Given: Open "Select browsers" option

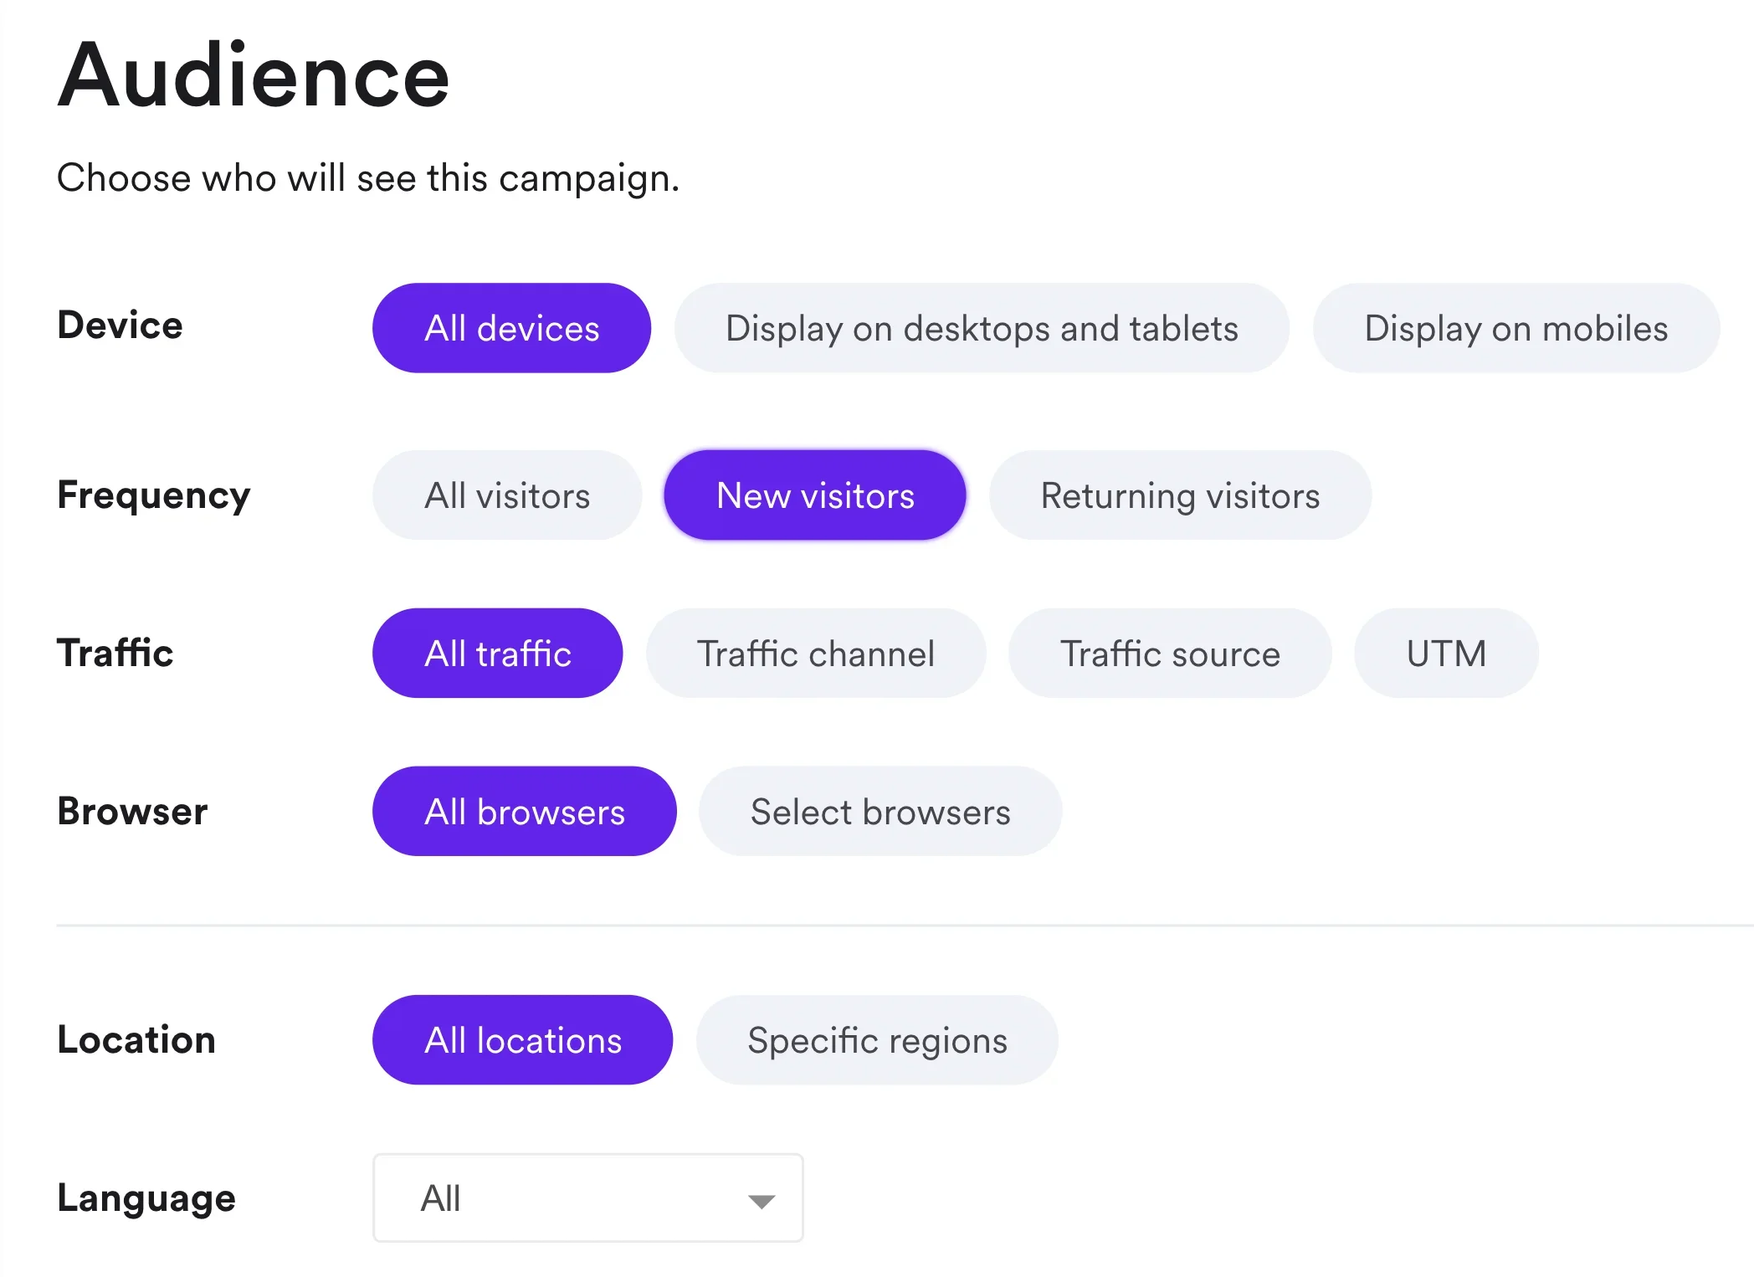Looking at the screenshot, I should (880, 811).
